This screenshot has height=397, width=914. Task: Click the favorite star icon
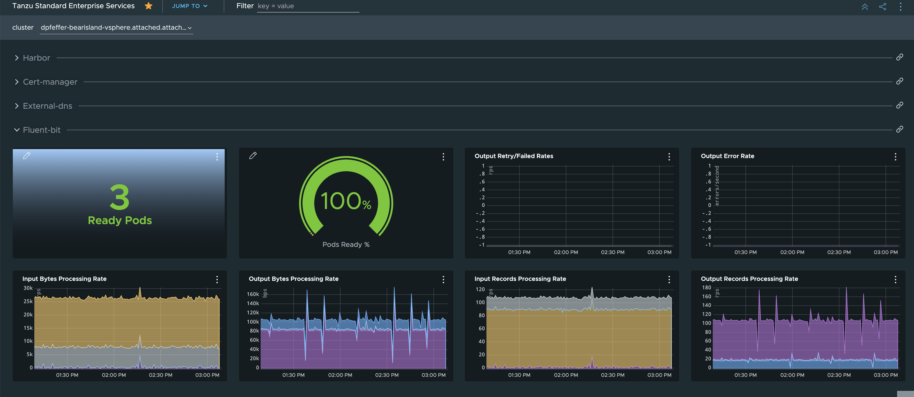pyautogui.click(x=149, y=6)
